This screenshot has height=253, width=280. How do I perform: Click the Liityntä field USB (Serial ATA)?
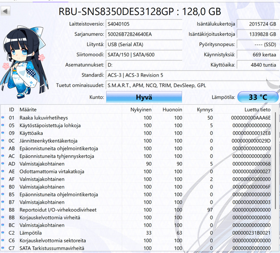tap(144, 44)
